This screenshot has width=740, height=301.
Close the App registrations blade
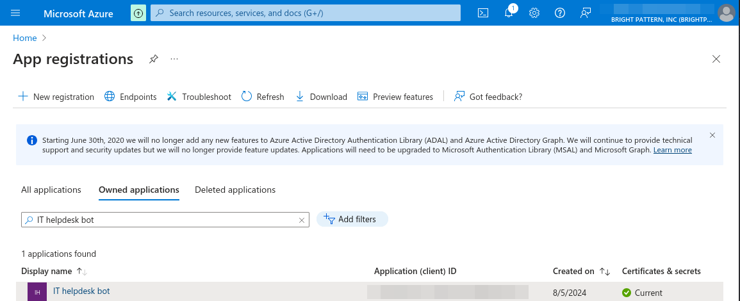(x=716, y=59)
